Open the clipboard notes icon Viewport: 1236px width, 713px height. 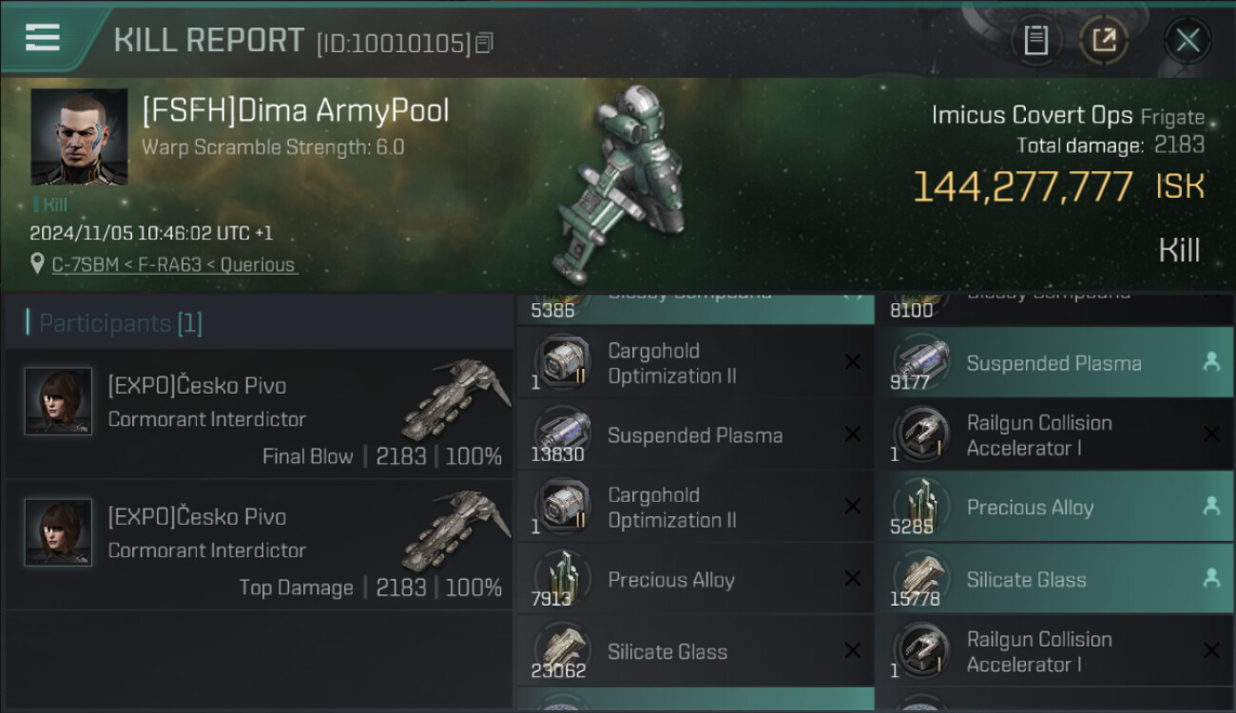[1035, 41]
